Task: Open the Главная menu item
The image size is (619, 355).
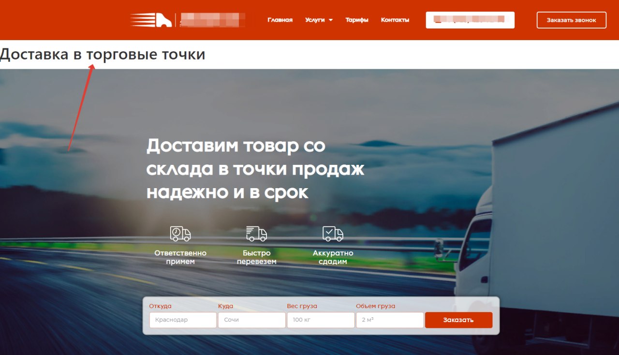Action: click(280, 20)
